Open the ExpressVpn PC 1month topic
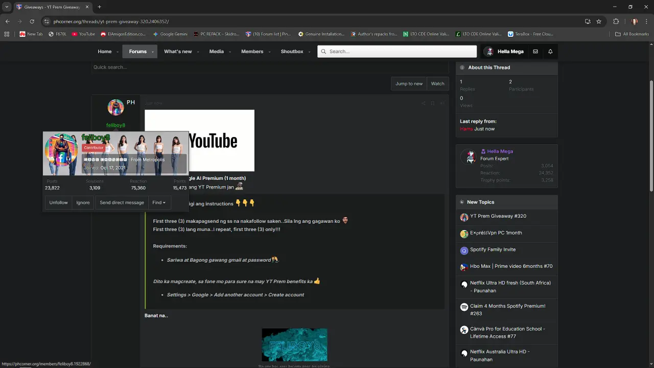 (x=496, y=233)
